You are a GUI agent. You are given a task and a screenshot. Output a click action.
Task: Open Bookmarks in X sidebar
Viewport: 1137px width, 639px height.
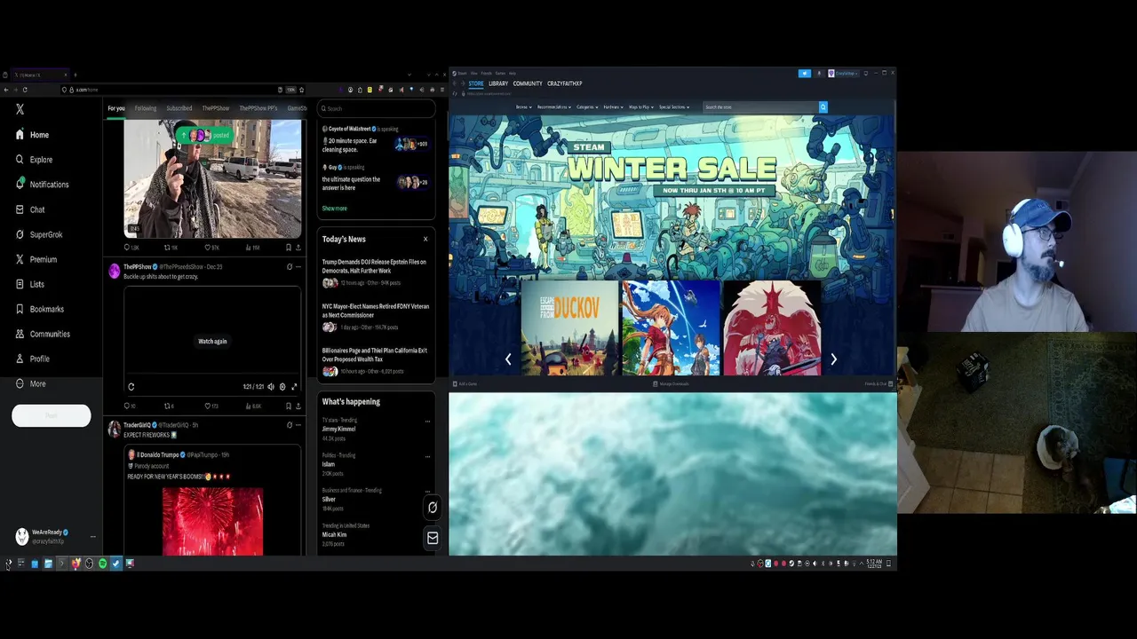(x=40, y=309)
